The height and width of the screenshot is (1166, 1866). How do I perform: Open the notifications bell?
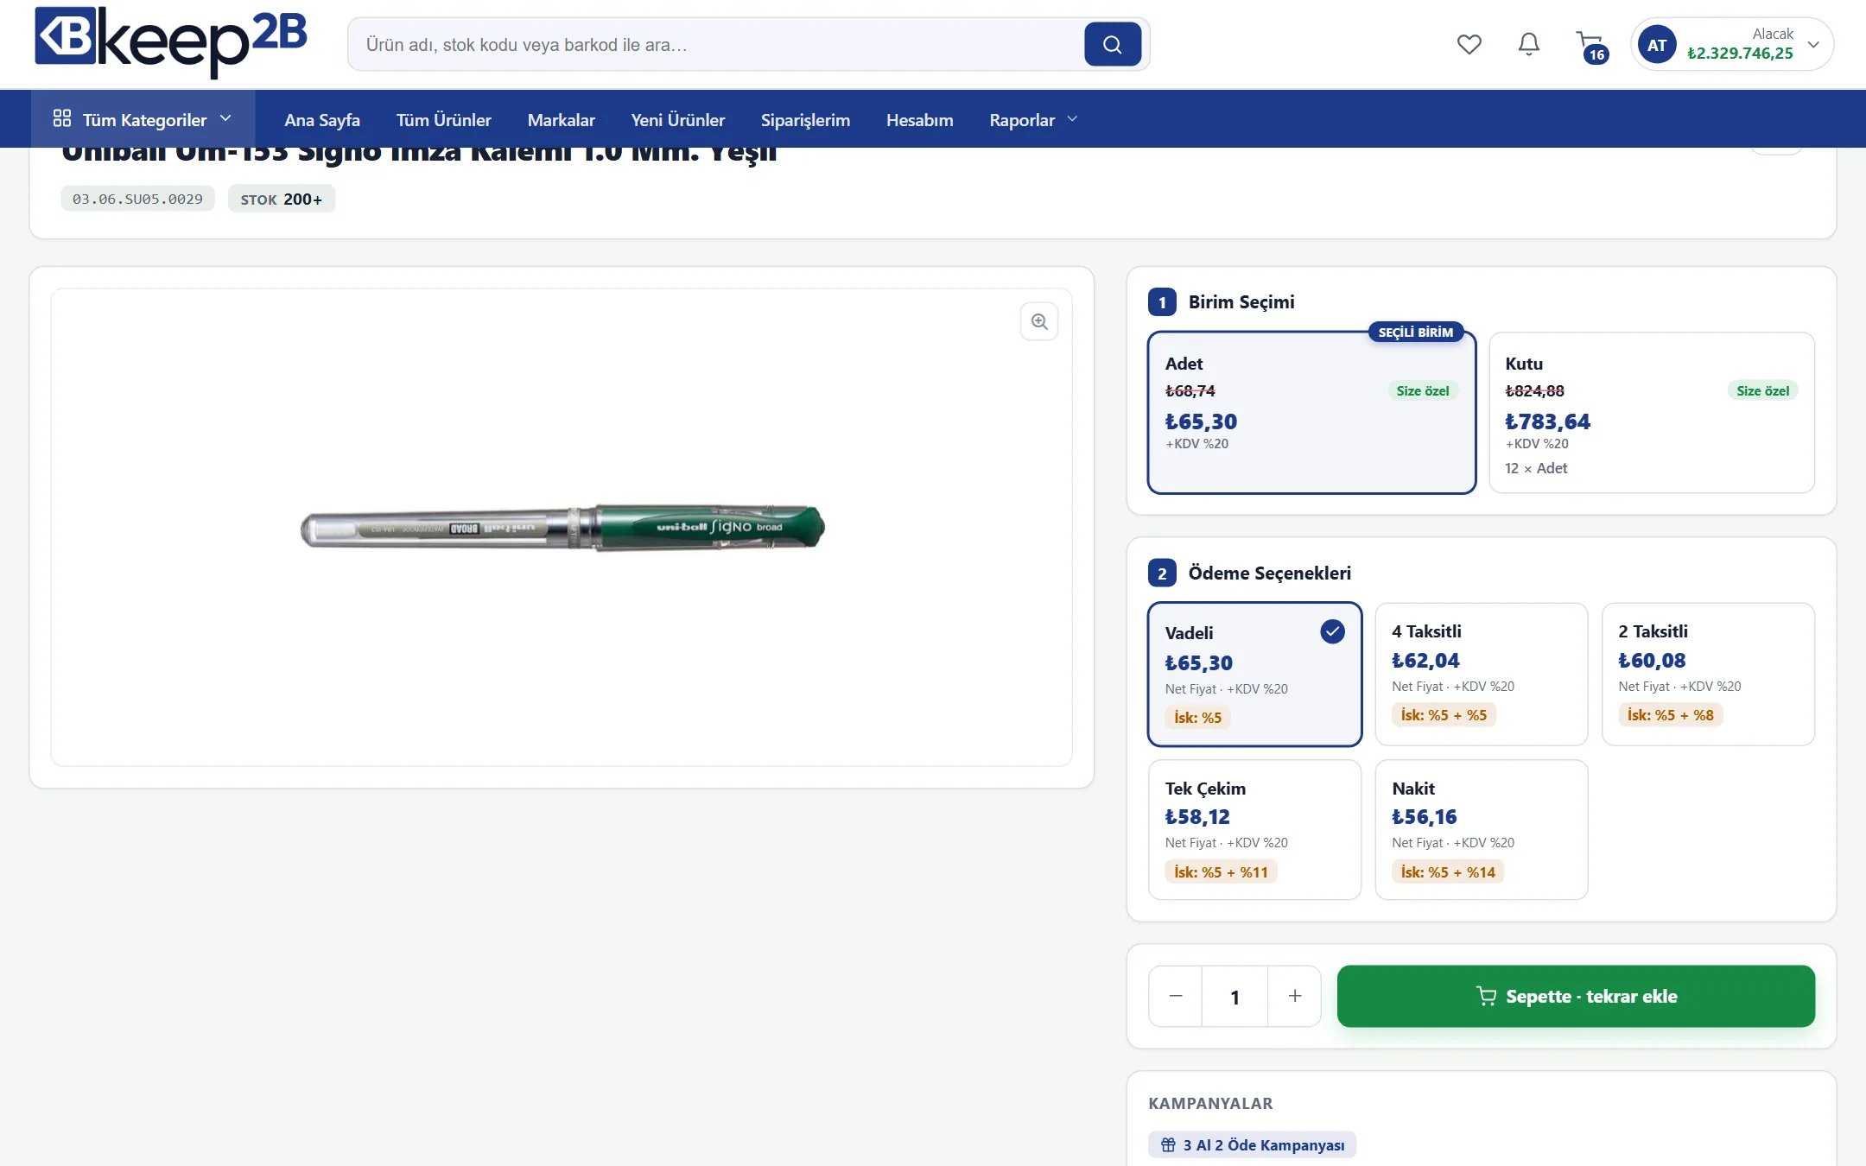click(x=1528, y=44)
